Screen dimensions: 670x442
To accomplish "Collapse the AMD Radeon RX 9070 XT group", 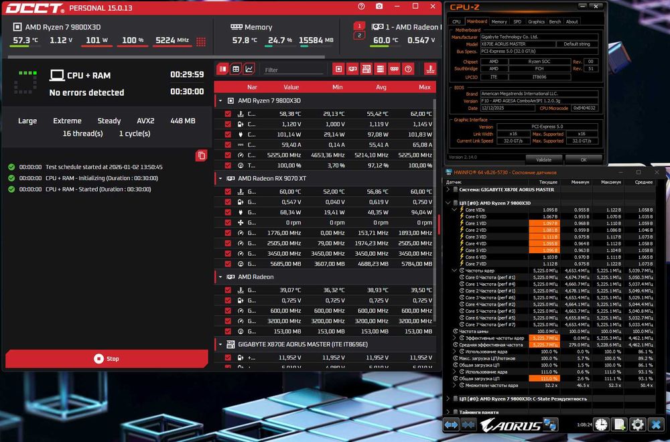I will (220, 179).
